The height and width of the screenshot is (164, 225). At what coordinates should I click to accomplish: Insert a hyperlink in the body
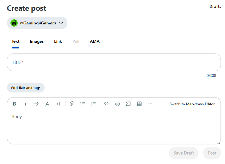(72, 104)
